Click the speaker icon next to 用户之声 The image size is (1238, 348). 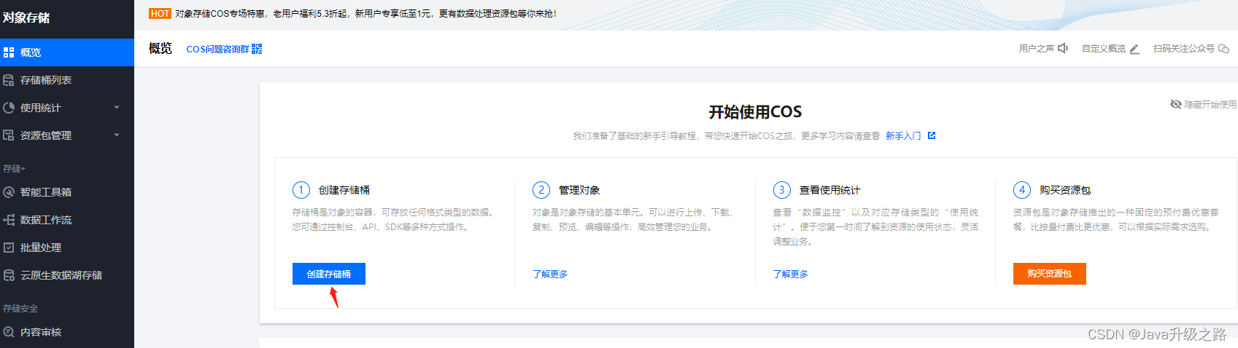point(1063,48)
